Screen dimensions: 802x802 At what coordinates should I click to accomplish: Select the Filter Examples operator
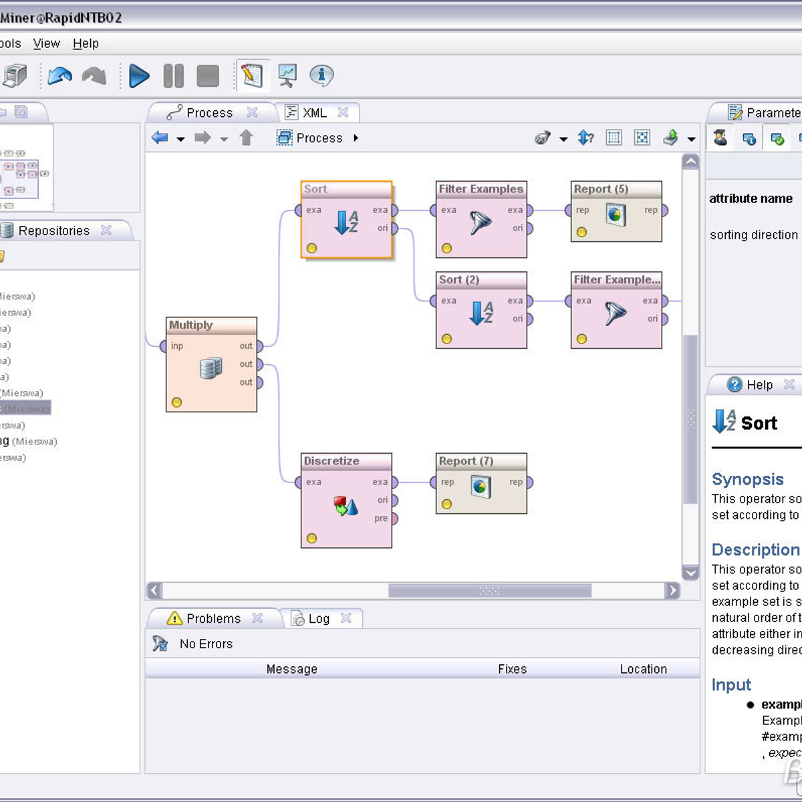(481, 220)
